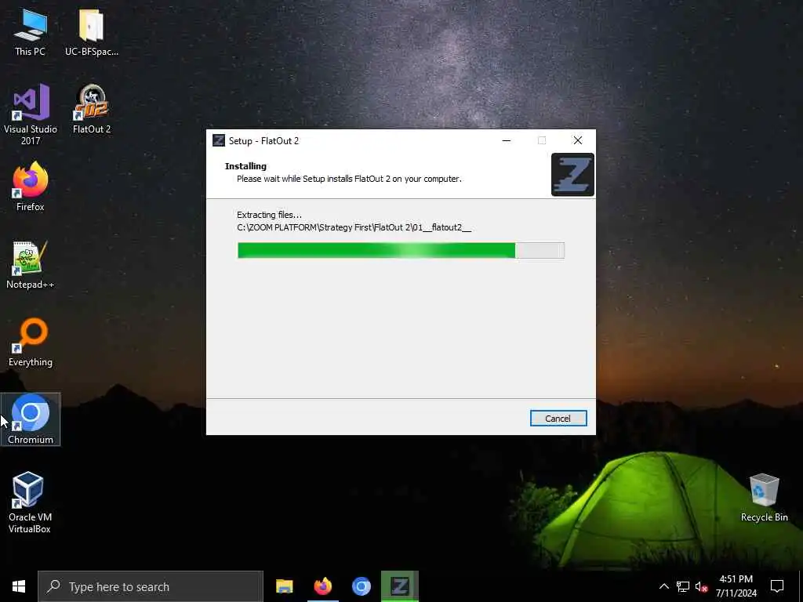Click the muted volume tray icon
The height and width of the screenshot is (602, 803).
[701, 586]
